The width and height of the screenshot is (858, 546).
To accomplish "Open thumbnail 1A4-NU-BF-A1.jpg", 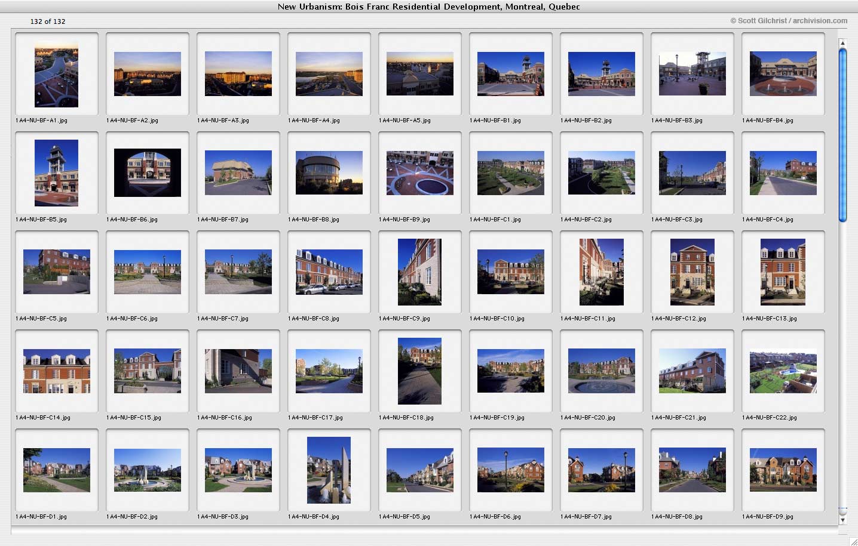I will pyautogui.click(x=57, y=74).
